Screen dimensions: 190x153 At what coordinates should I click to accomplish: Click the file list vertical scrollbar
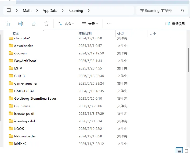189,60
